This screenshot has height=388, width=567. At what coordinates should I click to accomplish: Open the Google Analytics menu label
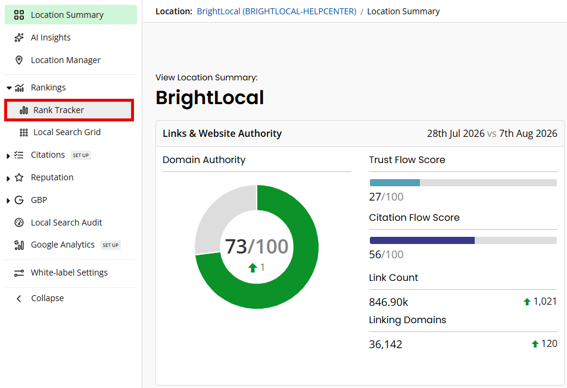63,245
